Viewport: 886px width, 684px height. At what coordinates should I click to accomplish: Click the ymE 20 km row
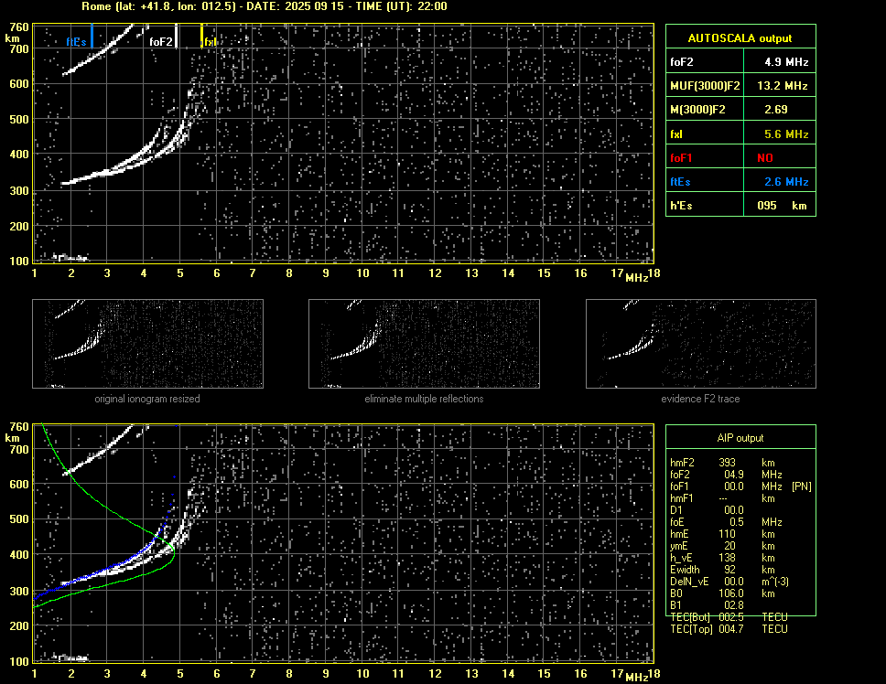[x=722, y=546]
